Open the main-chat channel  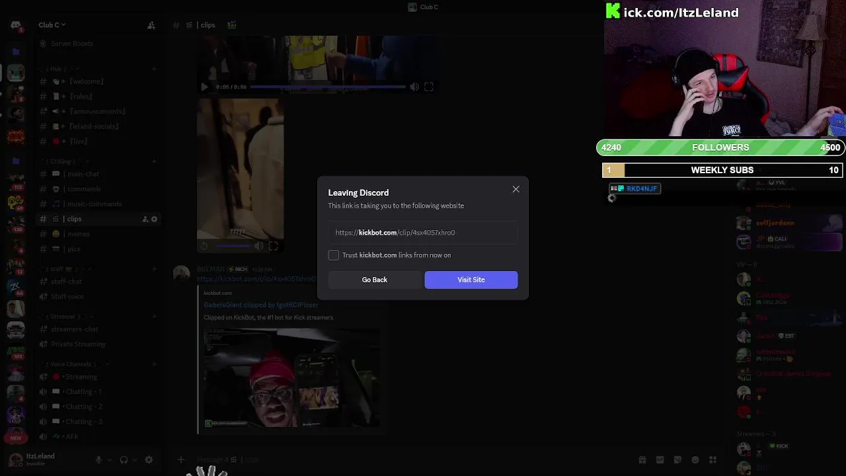84,174
